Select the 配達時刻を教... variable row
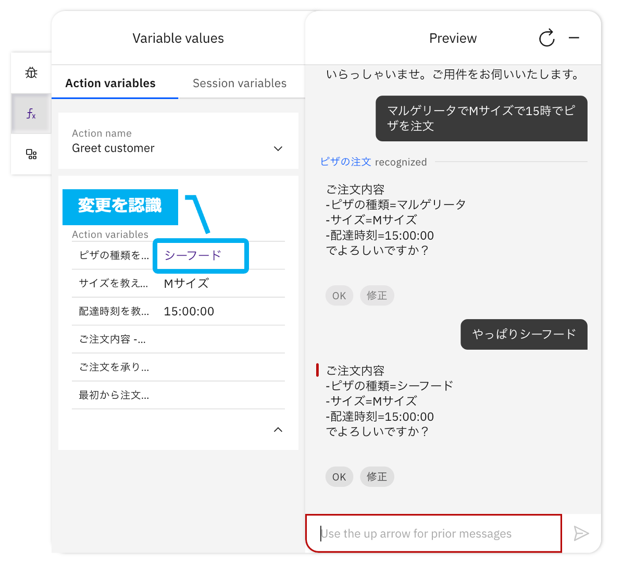Image resolution: width=623 pixels, height=563 pixels. (178, 311)
